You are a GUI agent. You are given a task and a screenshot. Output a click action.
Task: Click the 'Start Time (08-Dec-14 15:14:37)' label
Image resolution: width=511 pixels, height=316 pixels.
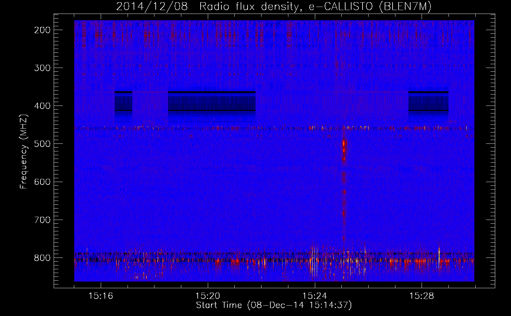point(274,305)
